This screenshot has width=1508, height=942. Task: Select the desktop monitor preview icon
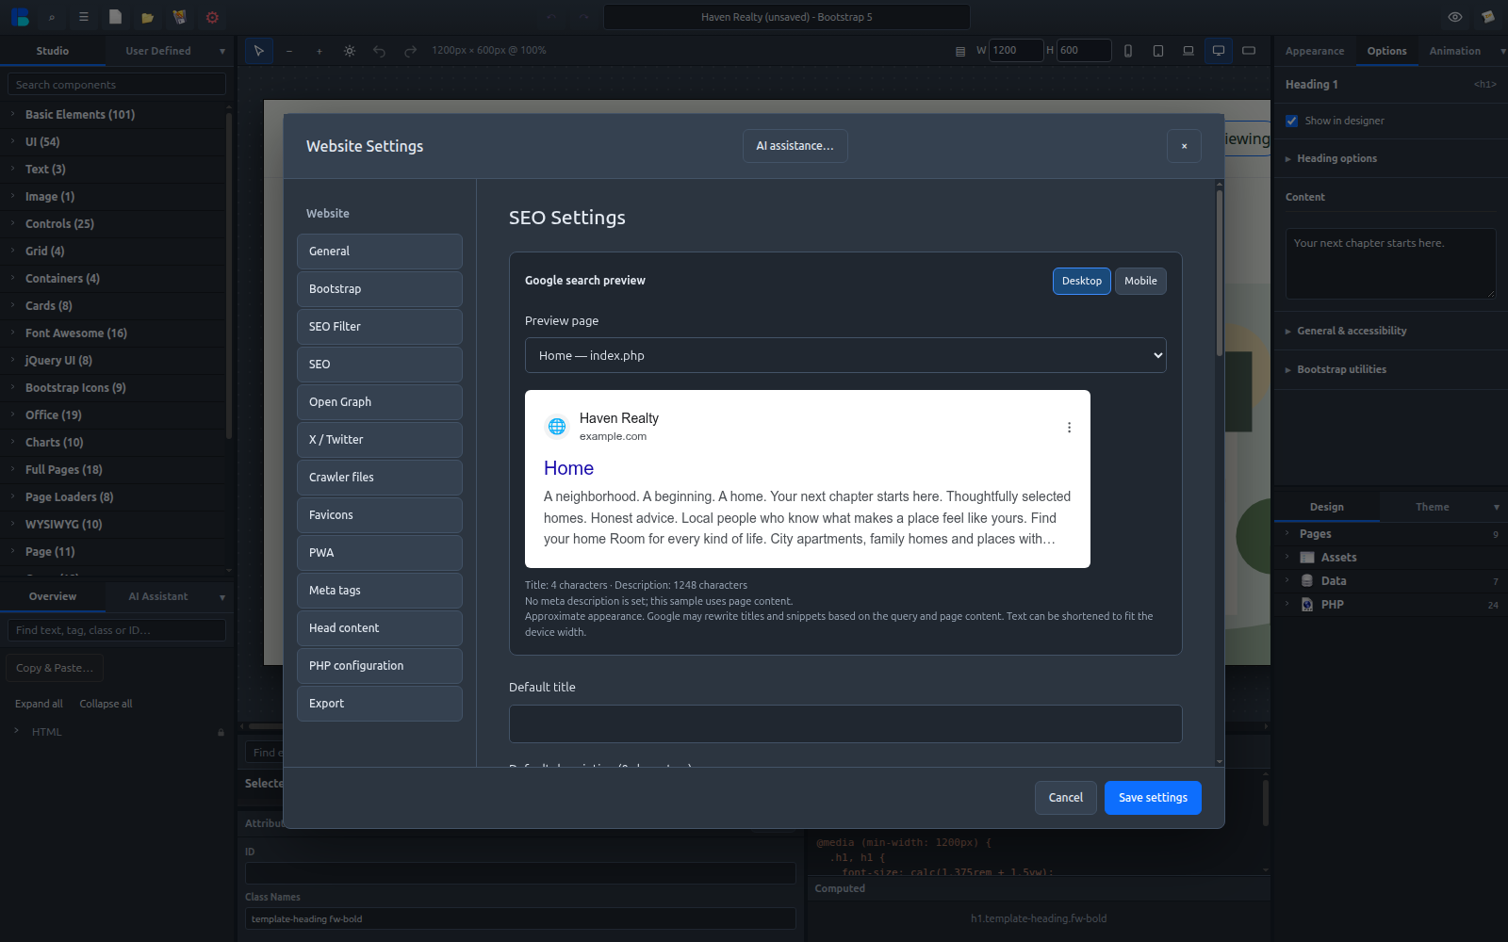tap(1219, 51)
